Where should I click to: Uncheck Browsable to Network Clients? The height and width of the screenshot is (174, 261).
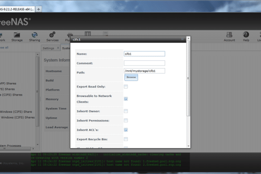(126, 99)
